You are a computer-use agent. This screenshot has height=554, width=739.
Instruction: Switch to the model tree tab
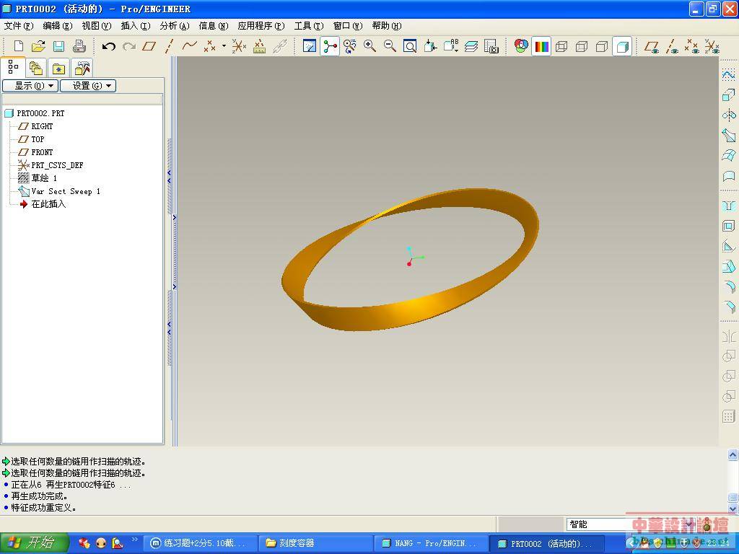click(x=13, y=67)
